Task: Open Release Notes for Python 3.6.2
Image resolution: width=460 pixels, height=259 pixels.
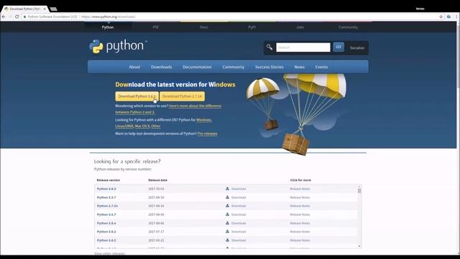Action: tap(300, 232)
